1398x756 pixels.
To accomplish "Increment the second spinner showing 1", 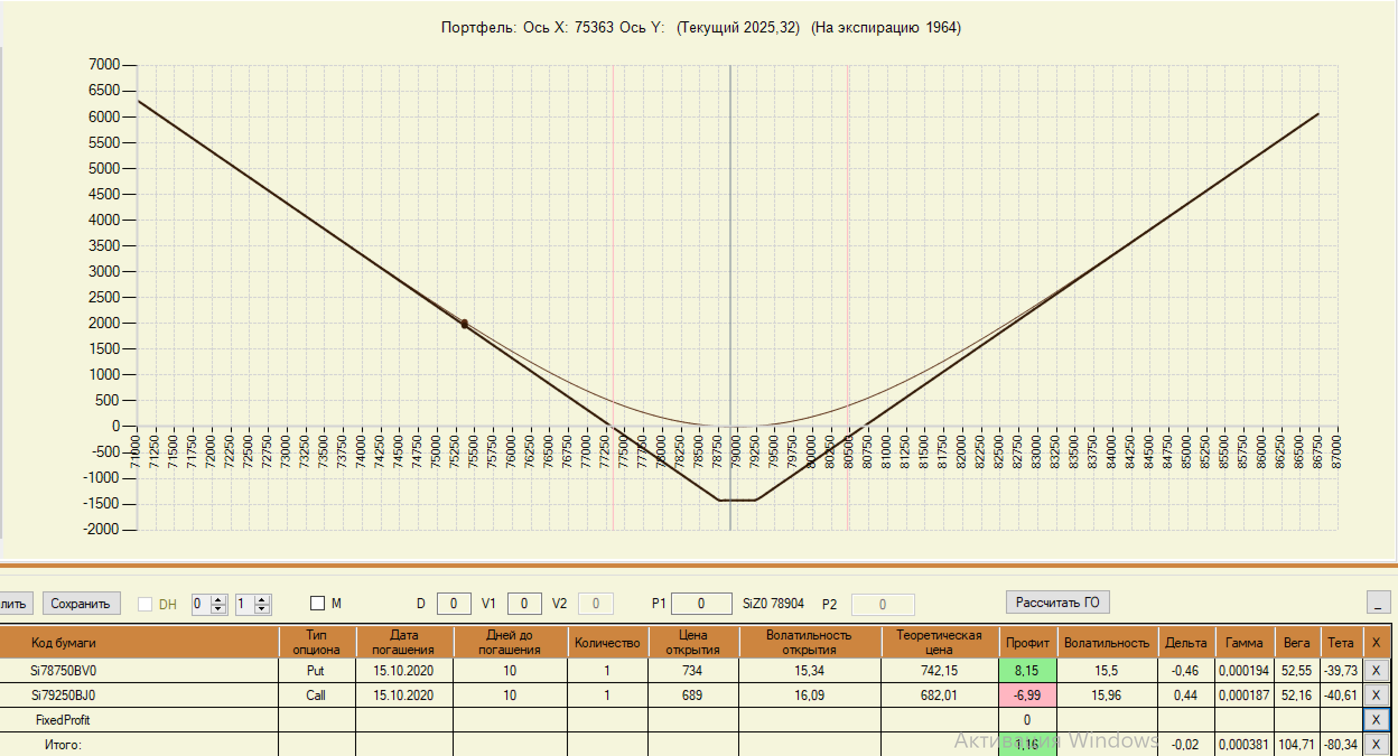I will [262, 600].
